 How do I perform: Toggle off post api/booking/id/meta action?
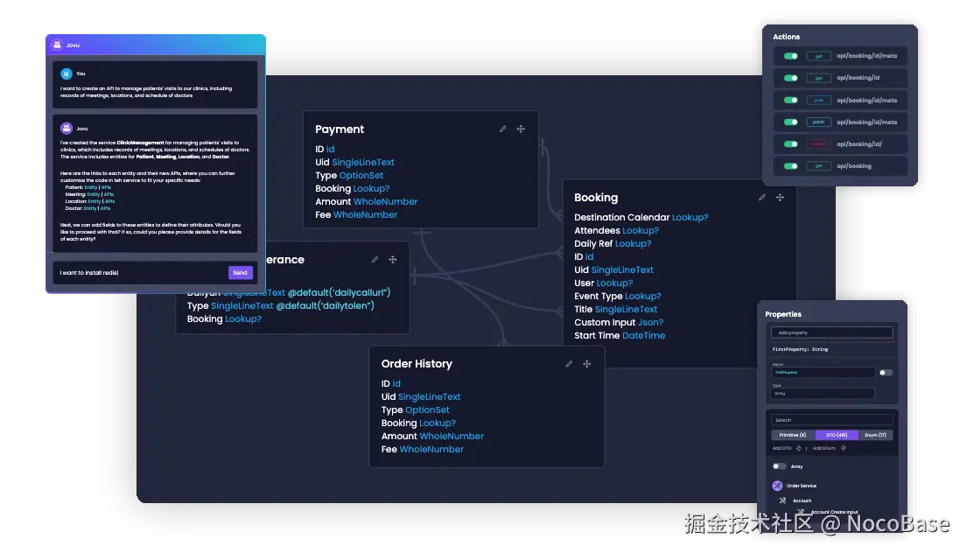coord(790,100)
